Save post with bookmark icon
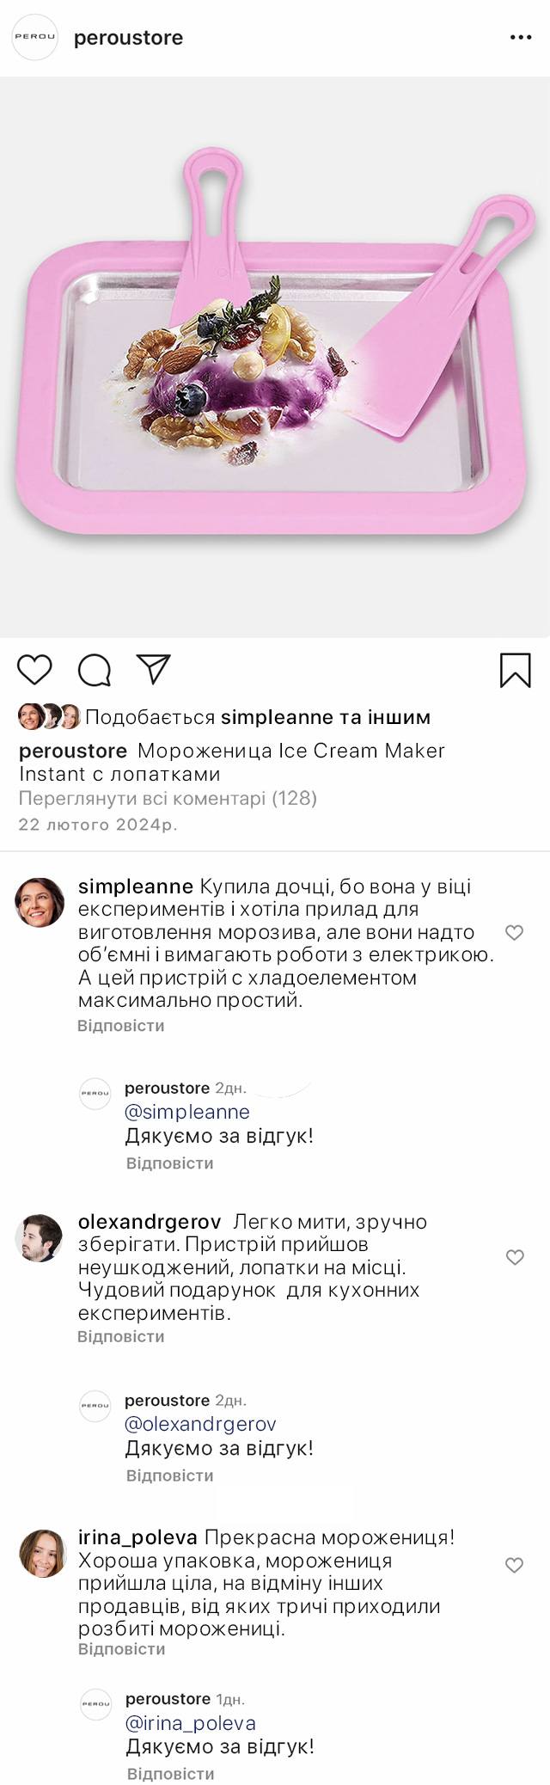This screenshot has width=550, height=1785. [x=515, y=671]
